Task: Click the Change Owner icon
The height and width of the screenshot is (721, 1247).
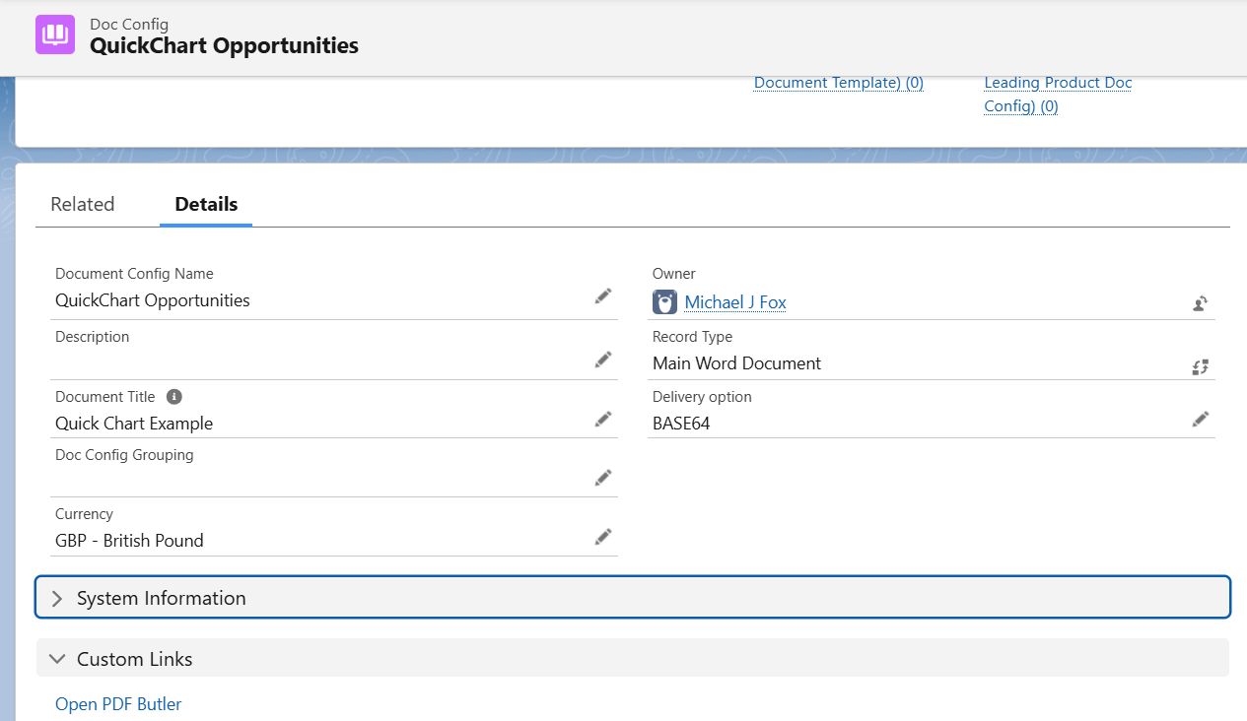Action: (1200, 303)
